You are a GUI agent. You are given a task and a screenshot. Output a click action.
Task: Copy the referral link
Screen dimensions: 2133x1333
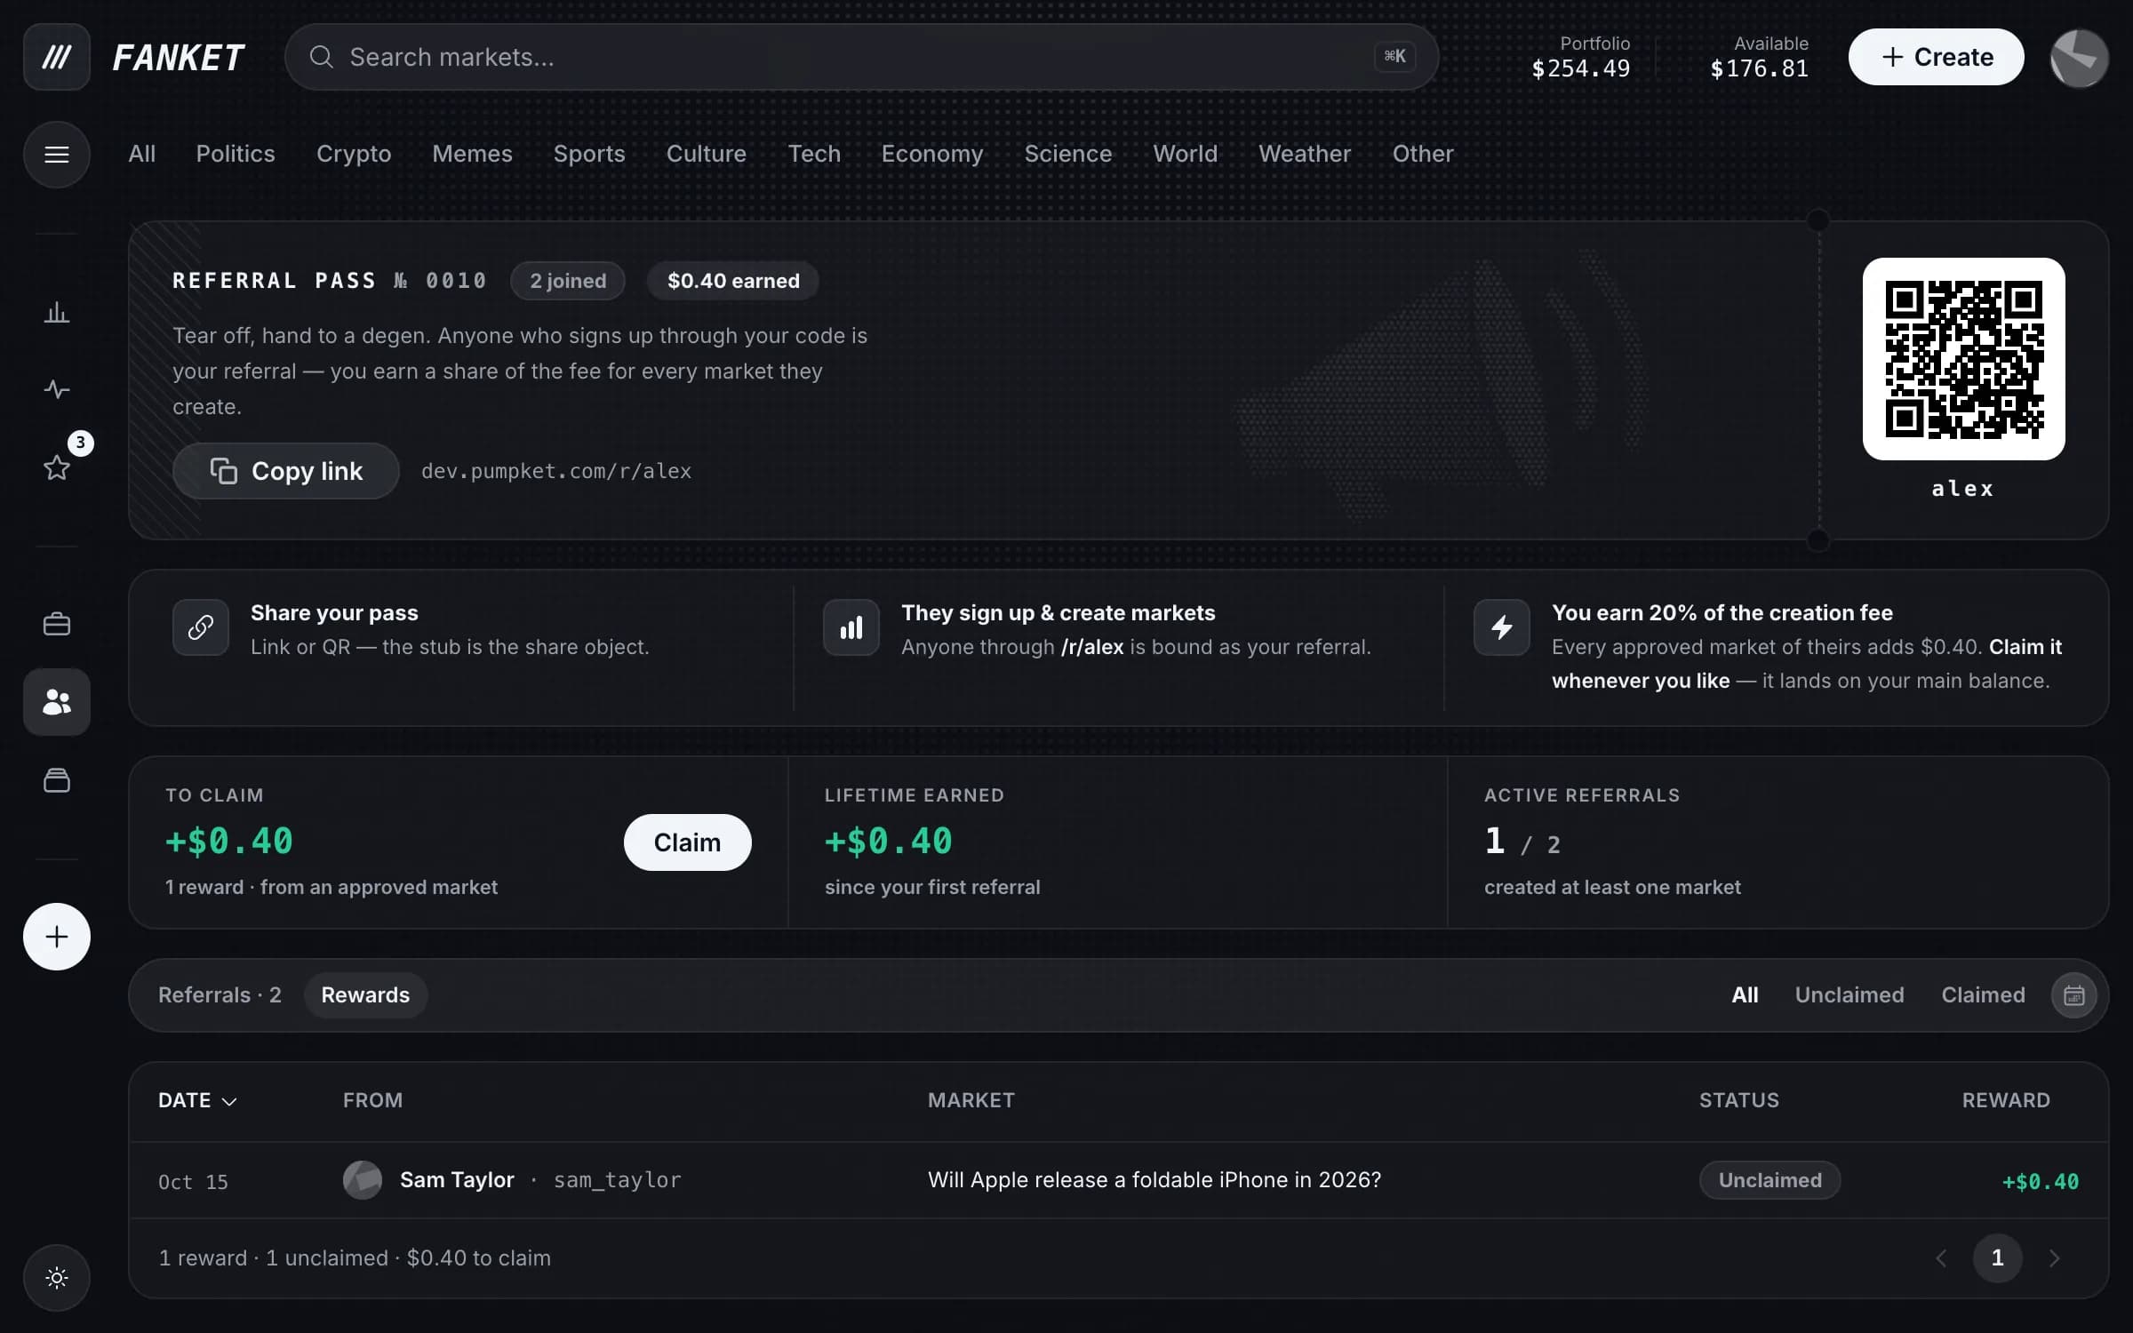[285, 471]
